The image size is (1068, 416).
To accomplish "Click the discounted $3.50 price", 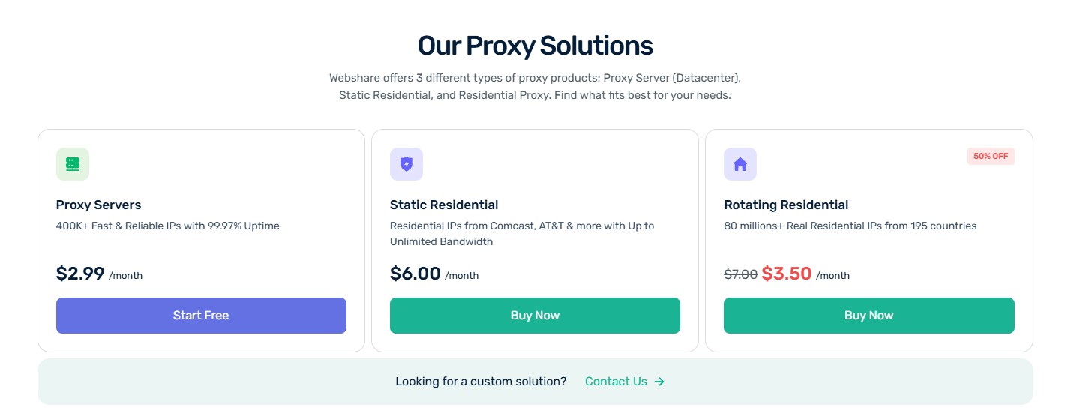I will 786,274.
